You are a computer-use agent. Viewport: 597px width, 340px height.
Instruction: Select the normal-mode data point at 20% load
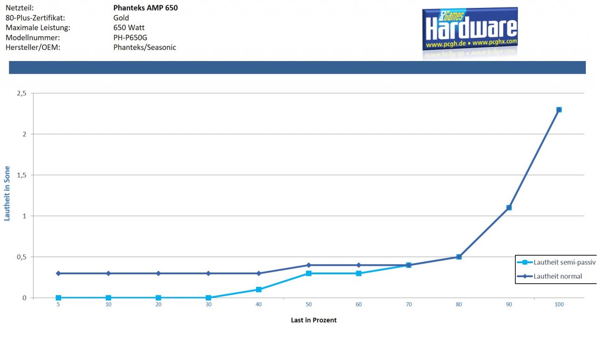(159, 273)
